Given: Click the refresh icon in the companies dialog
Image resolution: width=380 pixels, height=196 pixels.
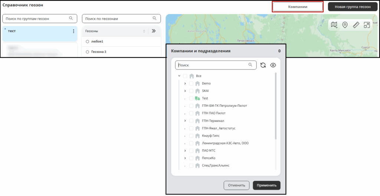Looking at the screenshot, I should (x=263, y=65).
